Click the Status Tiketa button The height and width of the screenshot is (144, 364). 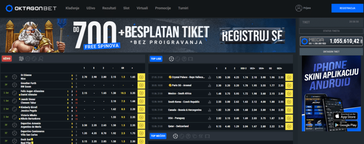331,31
